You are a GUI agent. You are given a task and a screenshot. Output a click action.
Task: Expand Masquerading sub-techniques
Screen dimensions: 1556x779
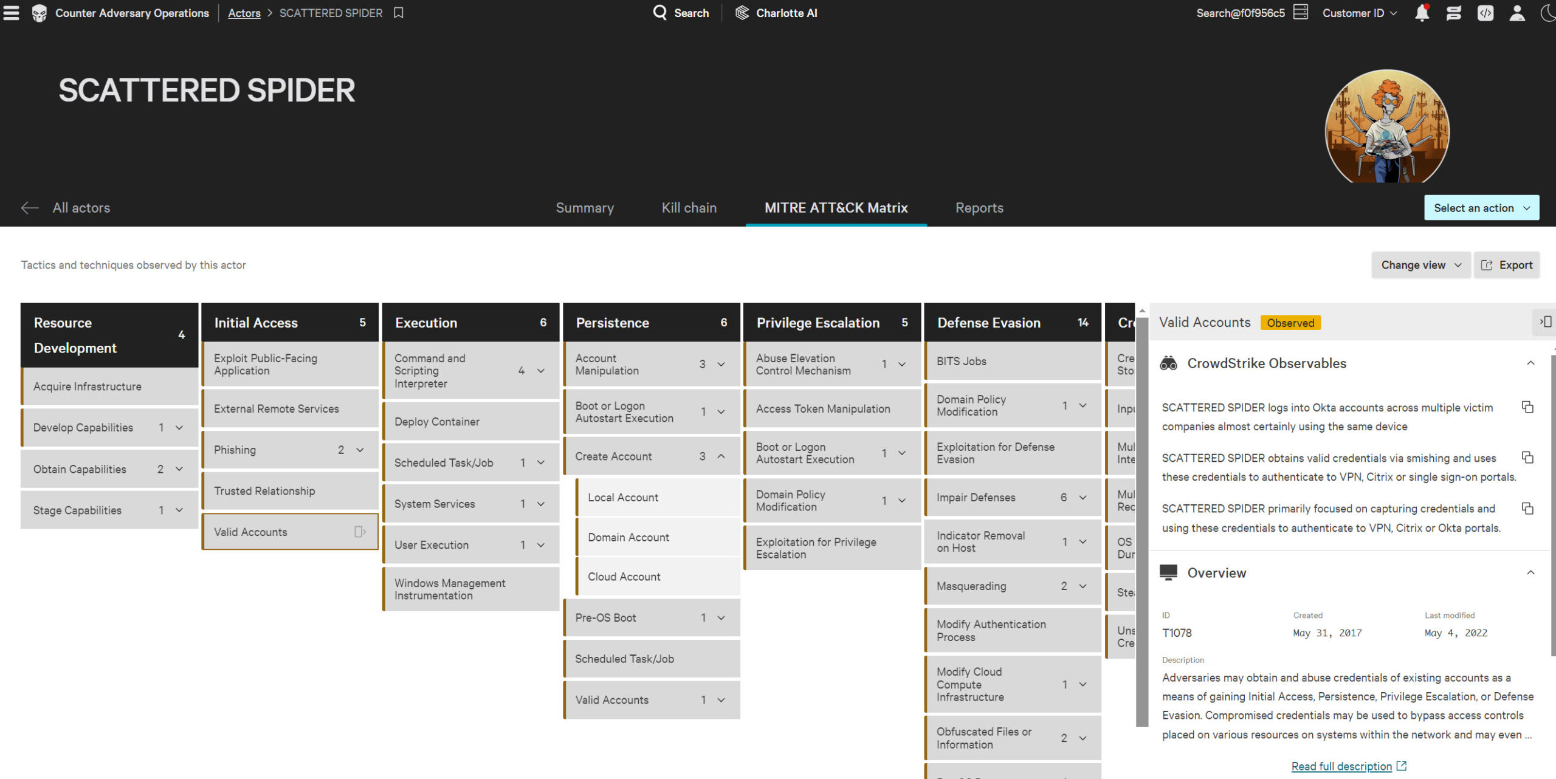[x=1083, y=586]
